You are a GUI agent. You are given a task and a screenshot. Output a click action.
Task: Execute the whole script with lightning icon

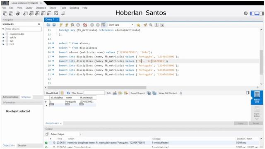tap(61, 25)
